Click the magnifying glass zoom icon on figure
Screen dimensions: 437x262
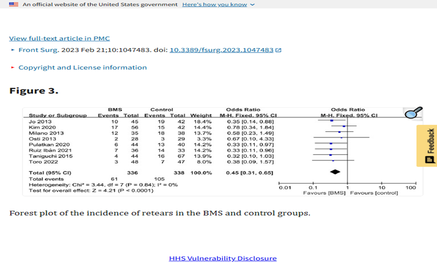[413, 113]
